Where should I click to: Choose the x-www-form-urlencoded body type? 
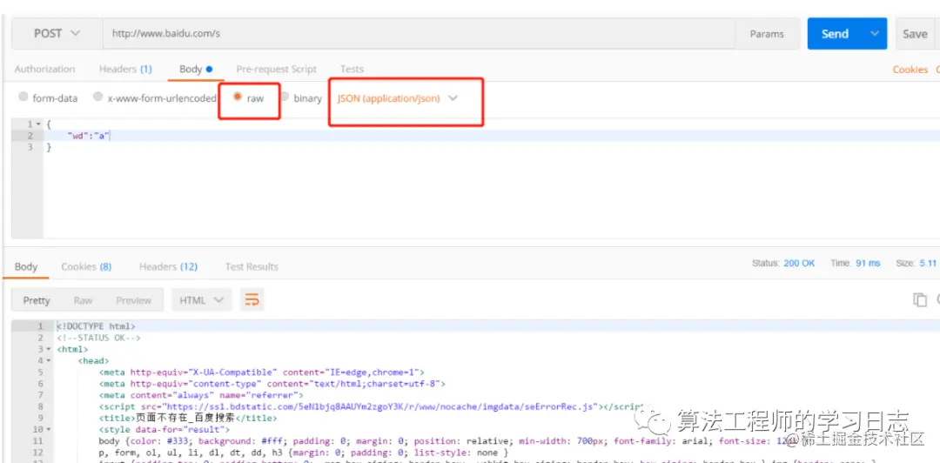(97, 97)
